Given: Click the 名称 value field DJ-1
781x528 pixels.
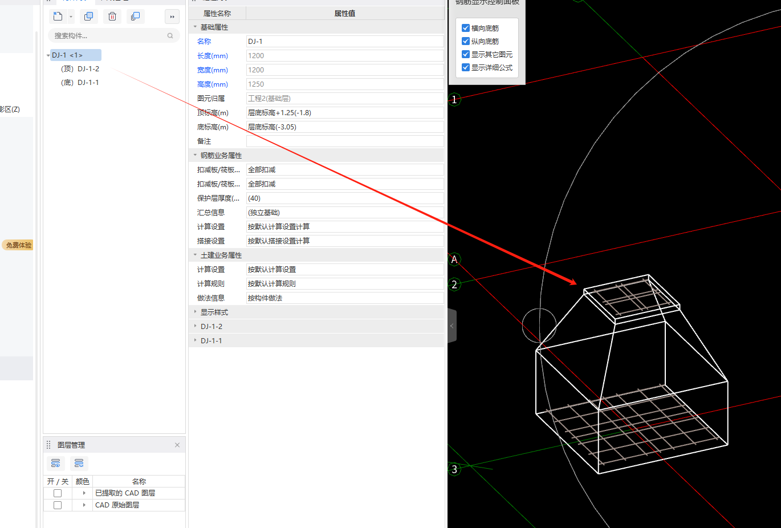Looking at the screenshot, I should pos(345,41).
